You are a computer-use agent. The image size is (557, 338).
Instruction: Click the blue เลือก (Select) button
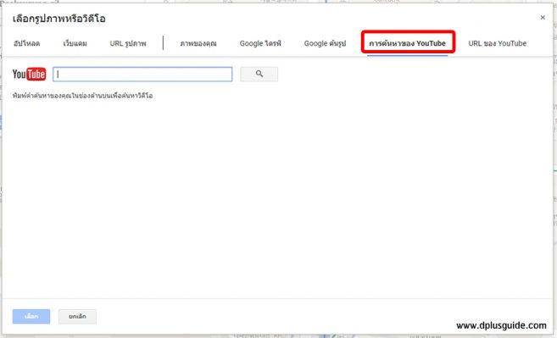[31, 316]
